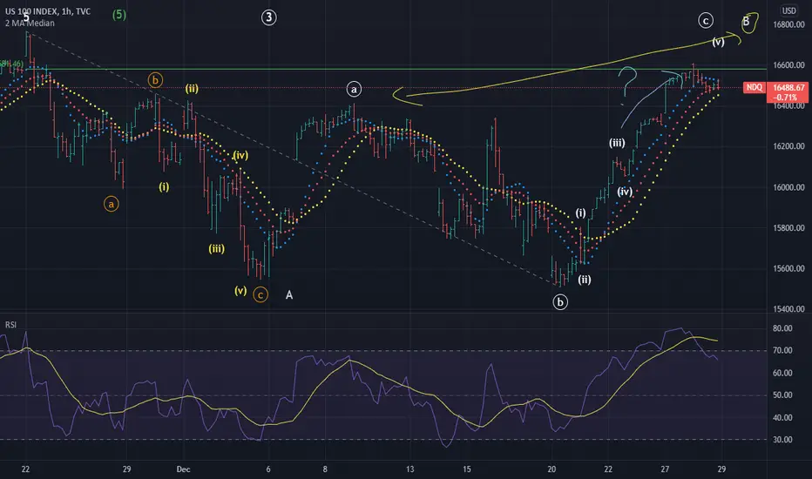Click the RSI 80.00 scale label
The image size is (812, 479).
pos(782,328)
